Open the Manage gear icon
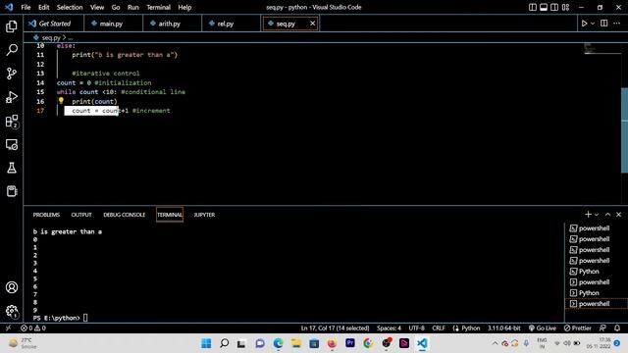Image resolution: width=628 pixels, height=353 pixels. 12,311
